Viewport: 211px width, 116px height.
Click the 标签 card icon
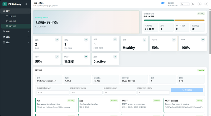(115, 40)
